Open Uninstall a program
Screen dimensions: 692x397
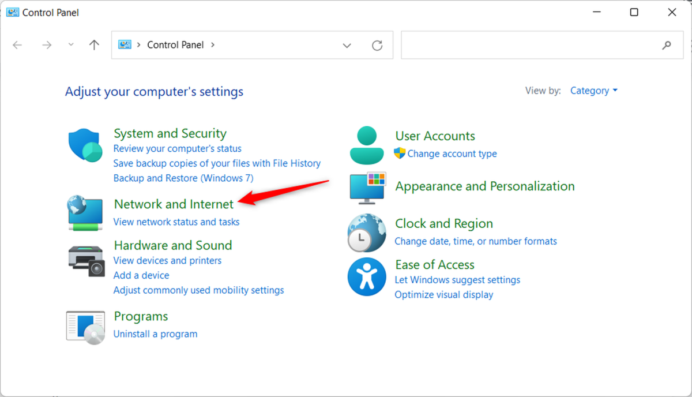[155, 334]
